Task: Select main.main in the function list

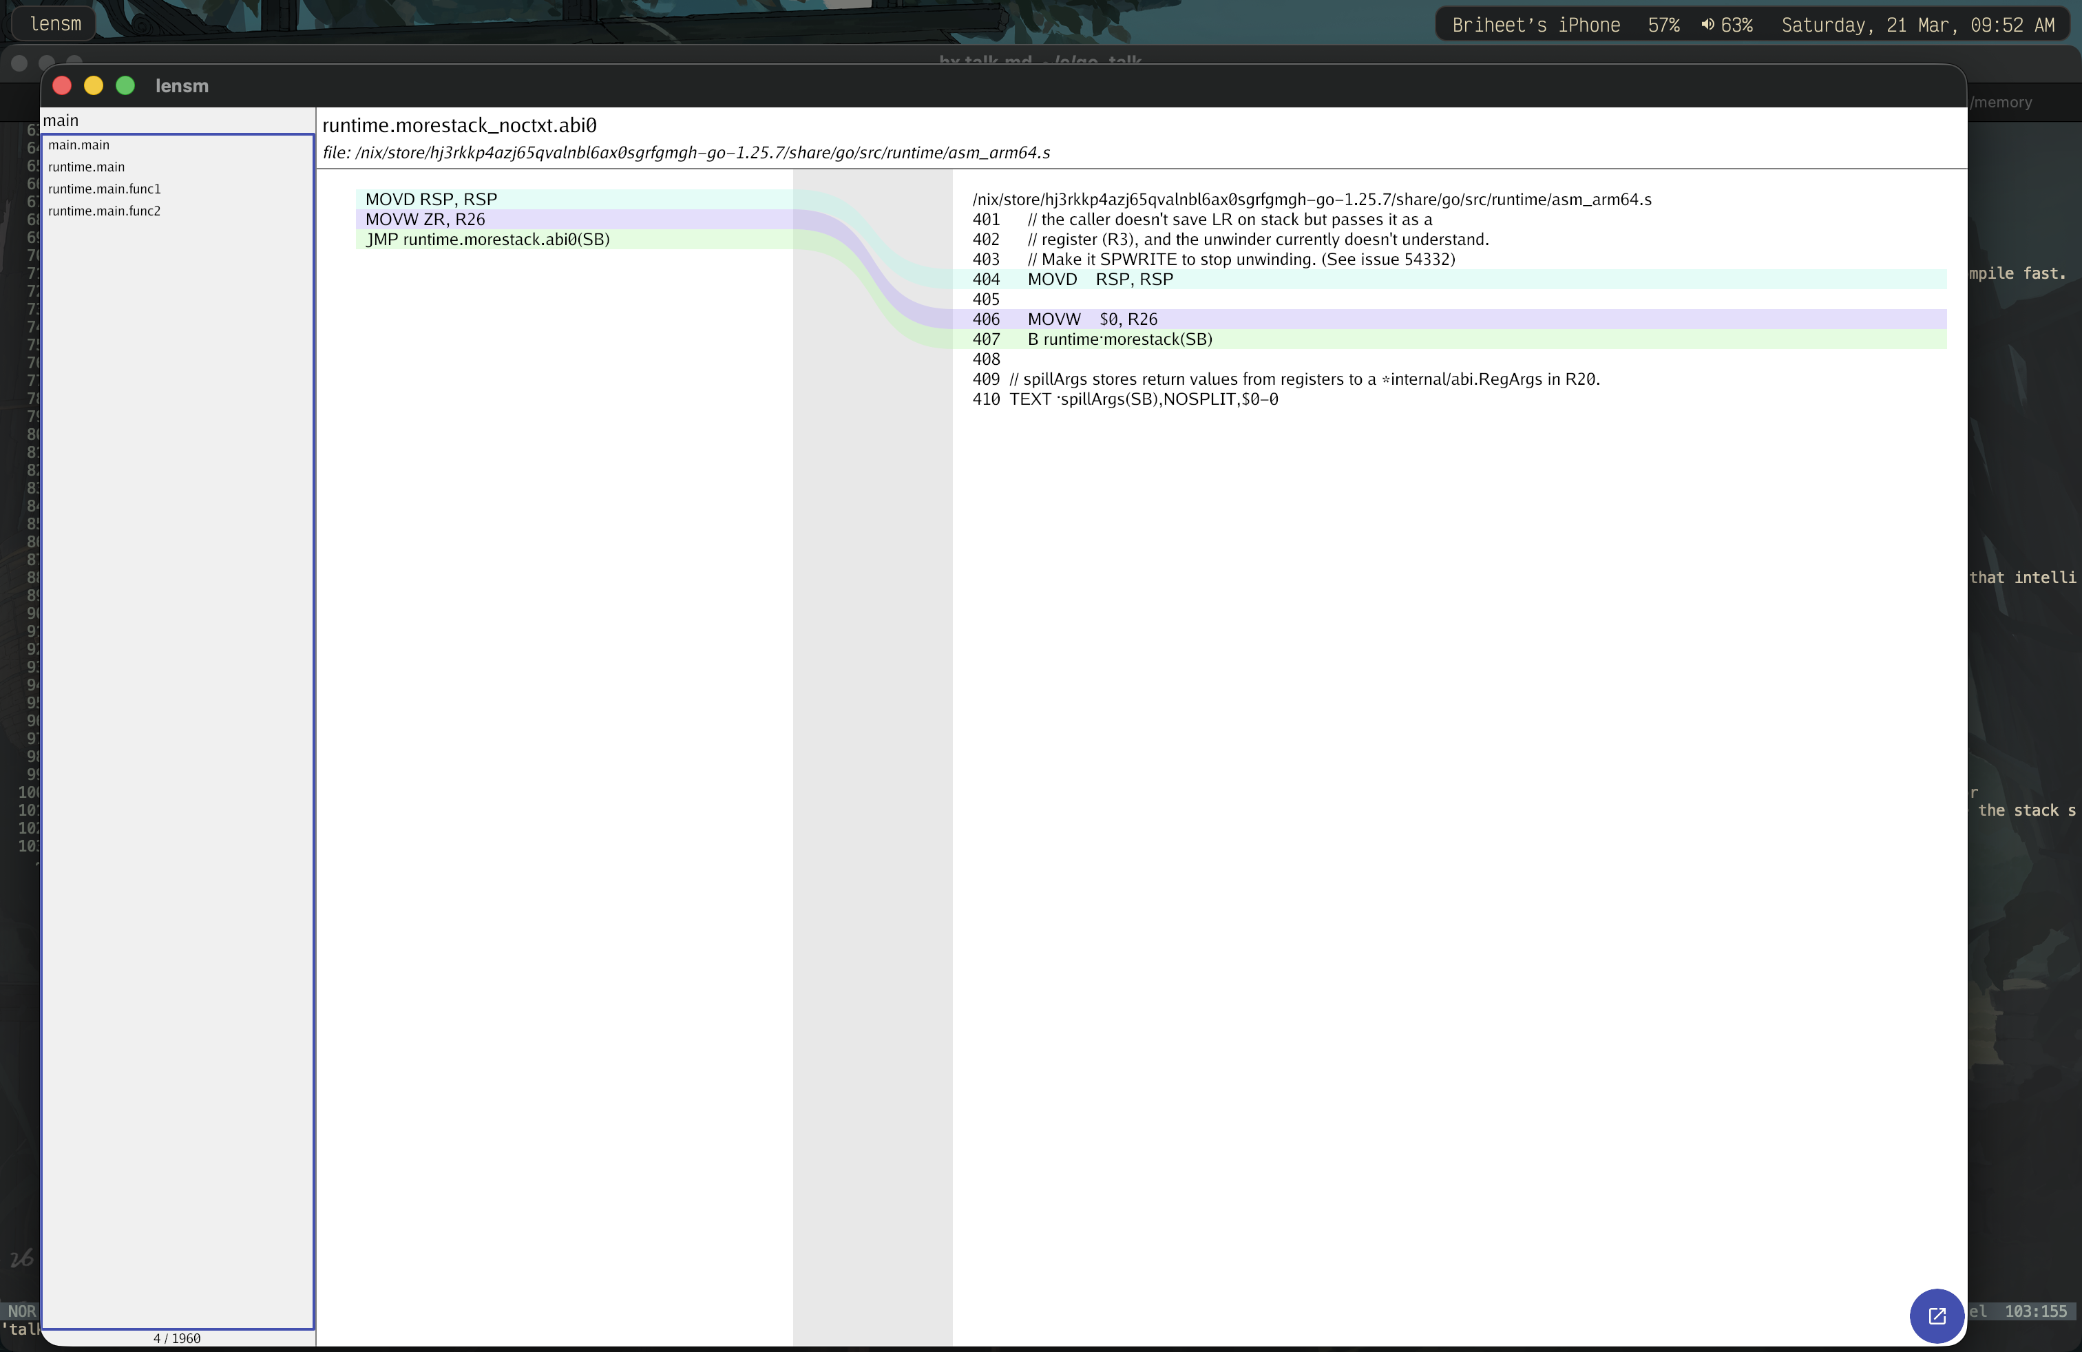Action: (x=78, y=145)
